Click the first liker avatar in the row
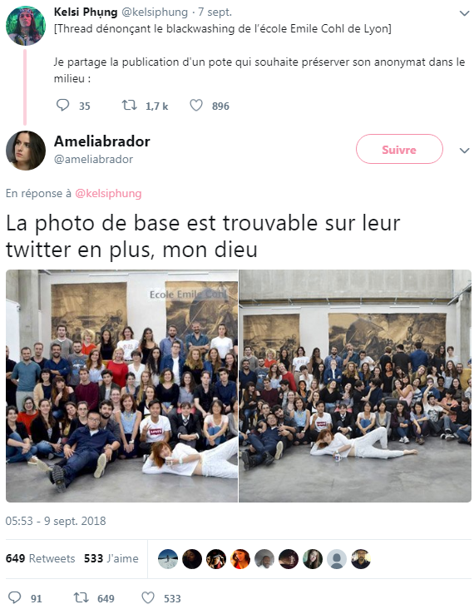 (168, 559)
